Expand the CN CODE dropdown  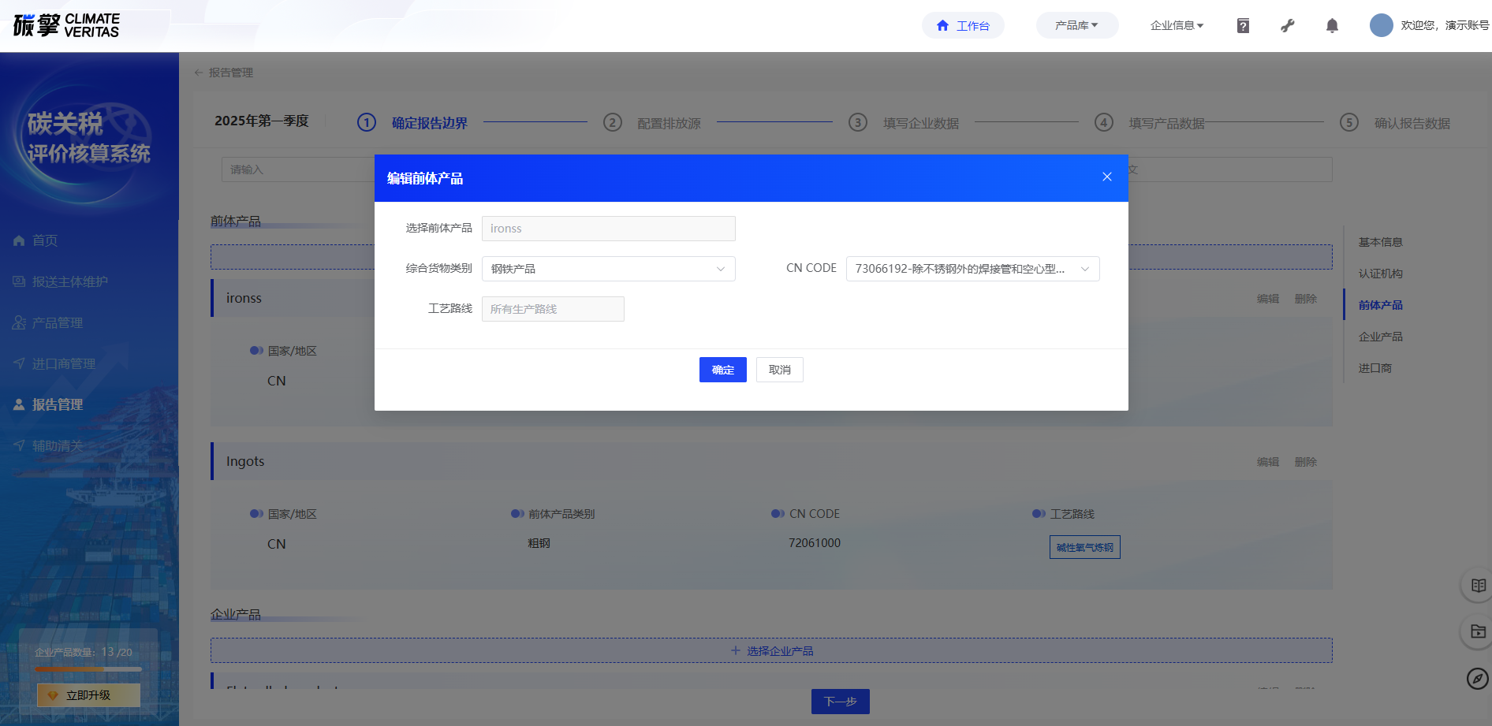[972, 269]
